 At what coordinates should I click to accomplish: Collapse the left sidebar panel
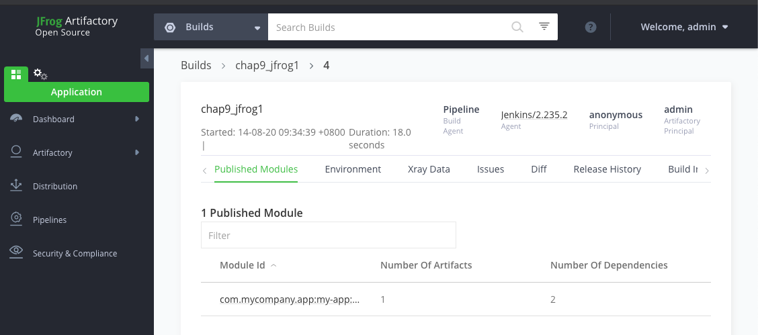[x=146, y=58]
